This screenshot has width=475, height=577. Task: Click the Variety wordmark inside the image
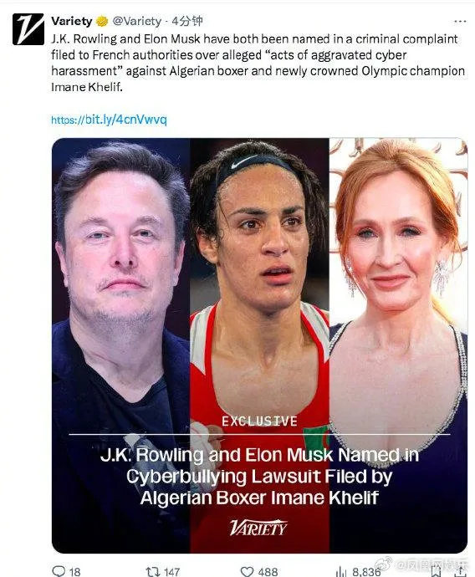(x=258, y=528)
